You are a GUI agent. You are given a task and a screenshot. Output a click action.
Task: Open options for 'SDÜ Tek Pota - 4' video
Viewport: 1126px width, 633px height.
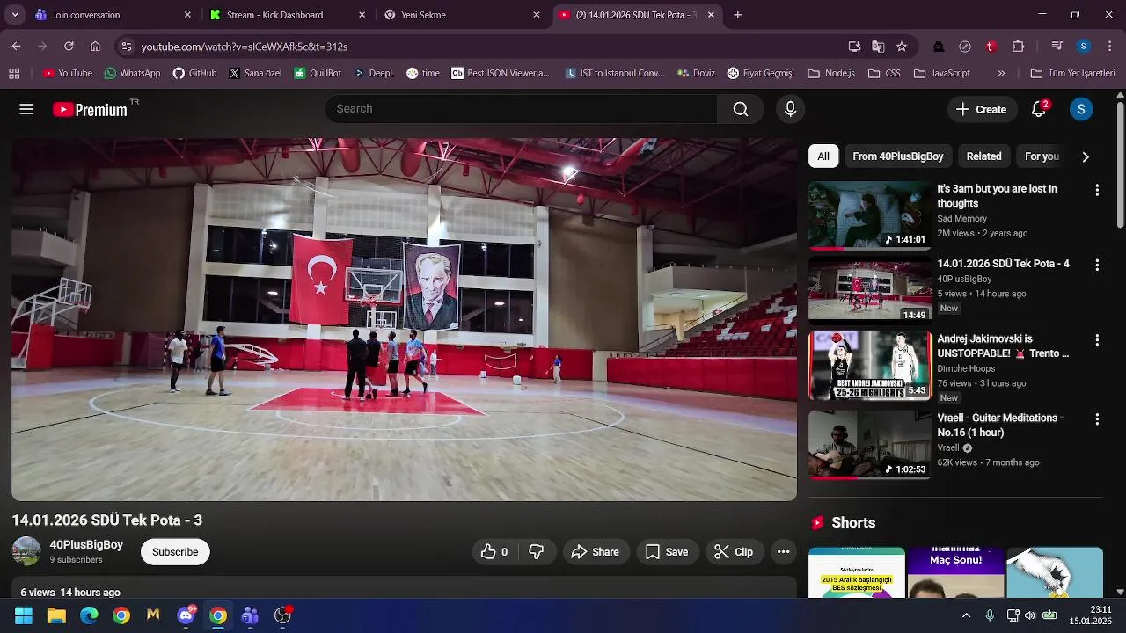click(1097, 265)
